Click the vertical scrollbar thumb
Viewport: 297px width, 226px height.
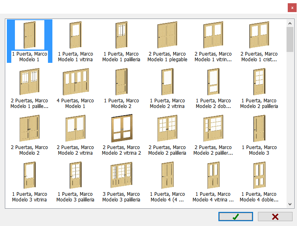click(290, 39)
